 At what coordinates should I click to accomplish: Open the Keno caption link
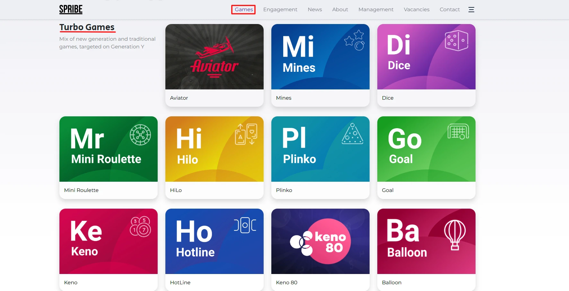(71, 283)
